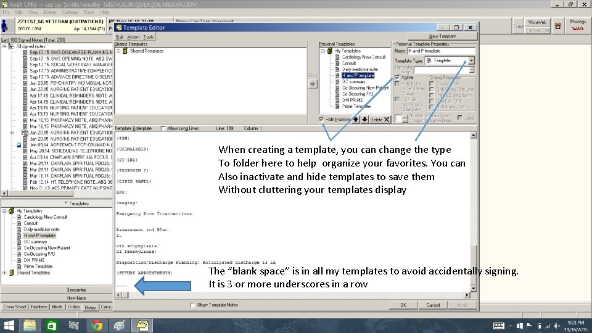Click the Copy arrow button between template lists

pos(313,84)
